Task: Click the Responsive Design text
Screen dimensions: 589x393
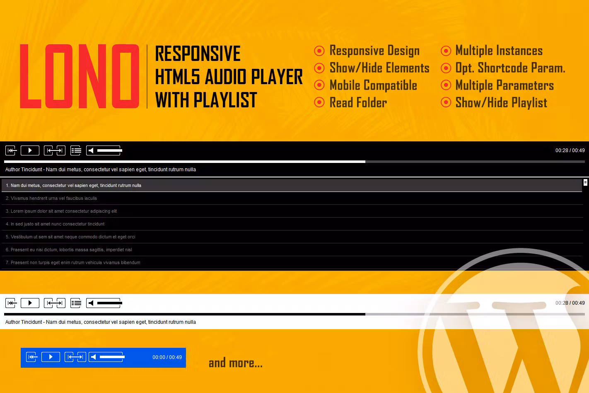Action: click(374, 51)
